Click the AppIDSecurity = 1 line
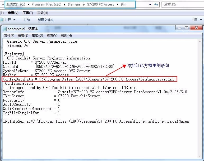This screenshot has height=161, width=204. tap(32, 104)
